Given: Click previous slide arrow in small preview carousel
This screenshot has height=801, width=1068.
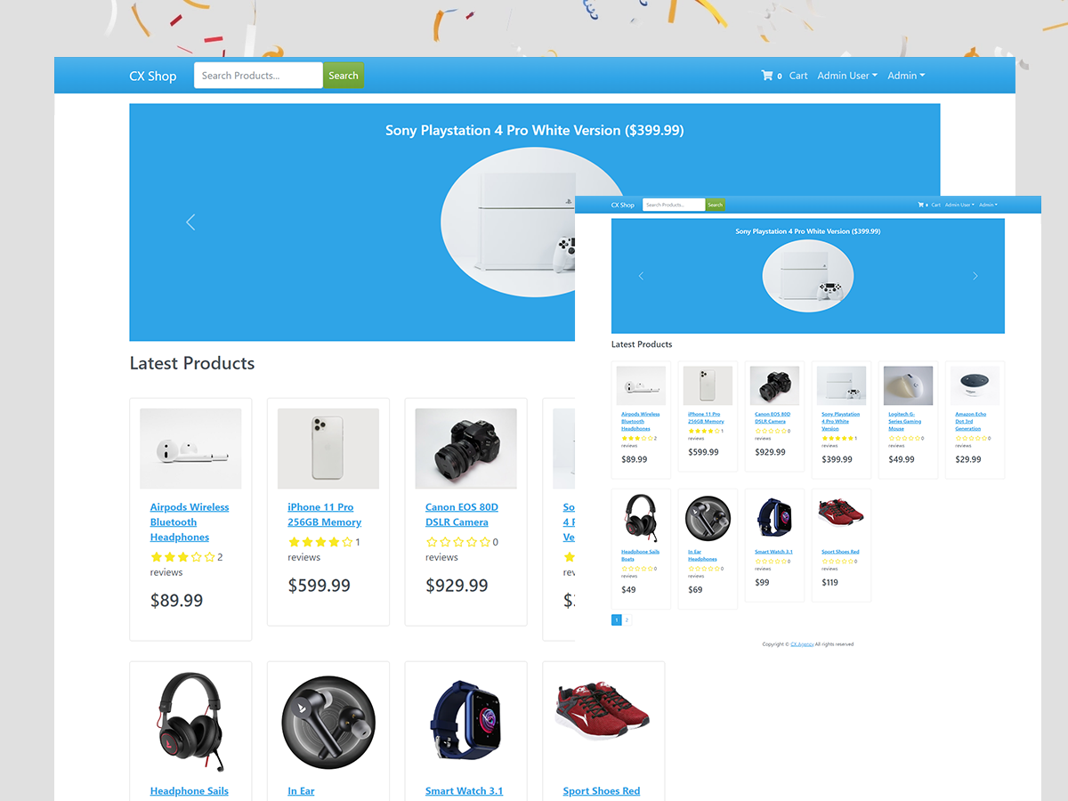Looking at the screenshot, I should pyautogui.click(x=641, y=276).
